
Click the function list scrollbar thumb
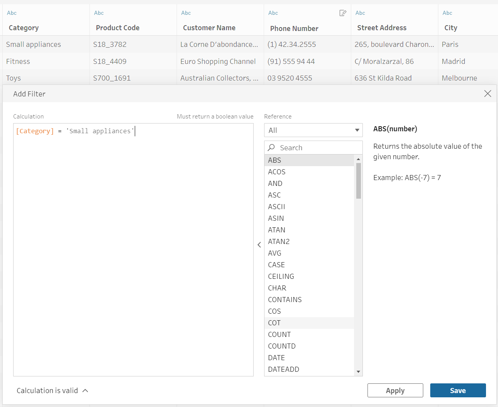pos(358,180)
